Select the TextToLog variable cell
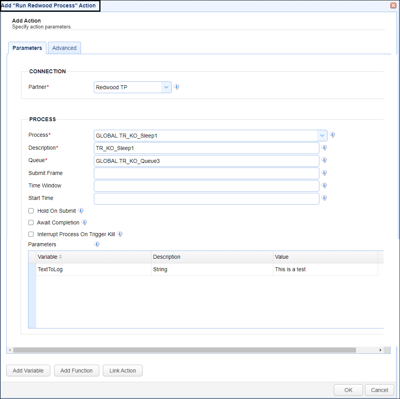Image resolution: width=400 pixels, height=399 pixels. (93, 269)
